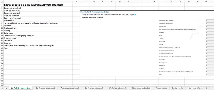Select cell 'Non-scientific and non-peer-reviewed publication' in column A
The height and width of the screenshot is (90, 214).
click(38, 23)
